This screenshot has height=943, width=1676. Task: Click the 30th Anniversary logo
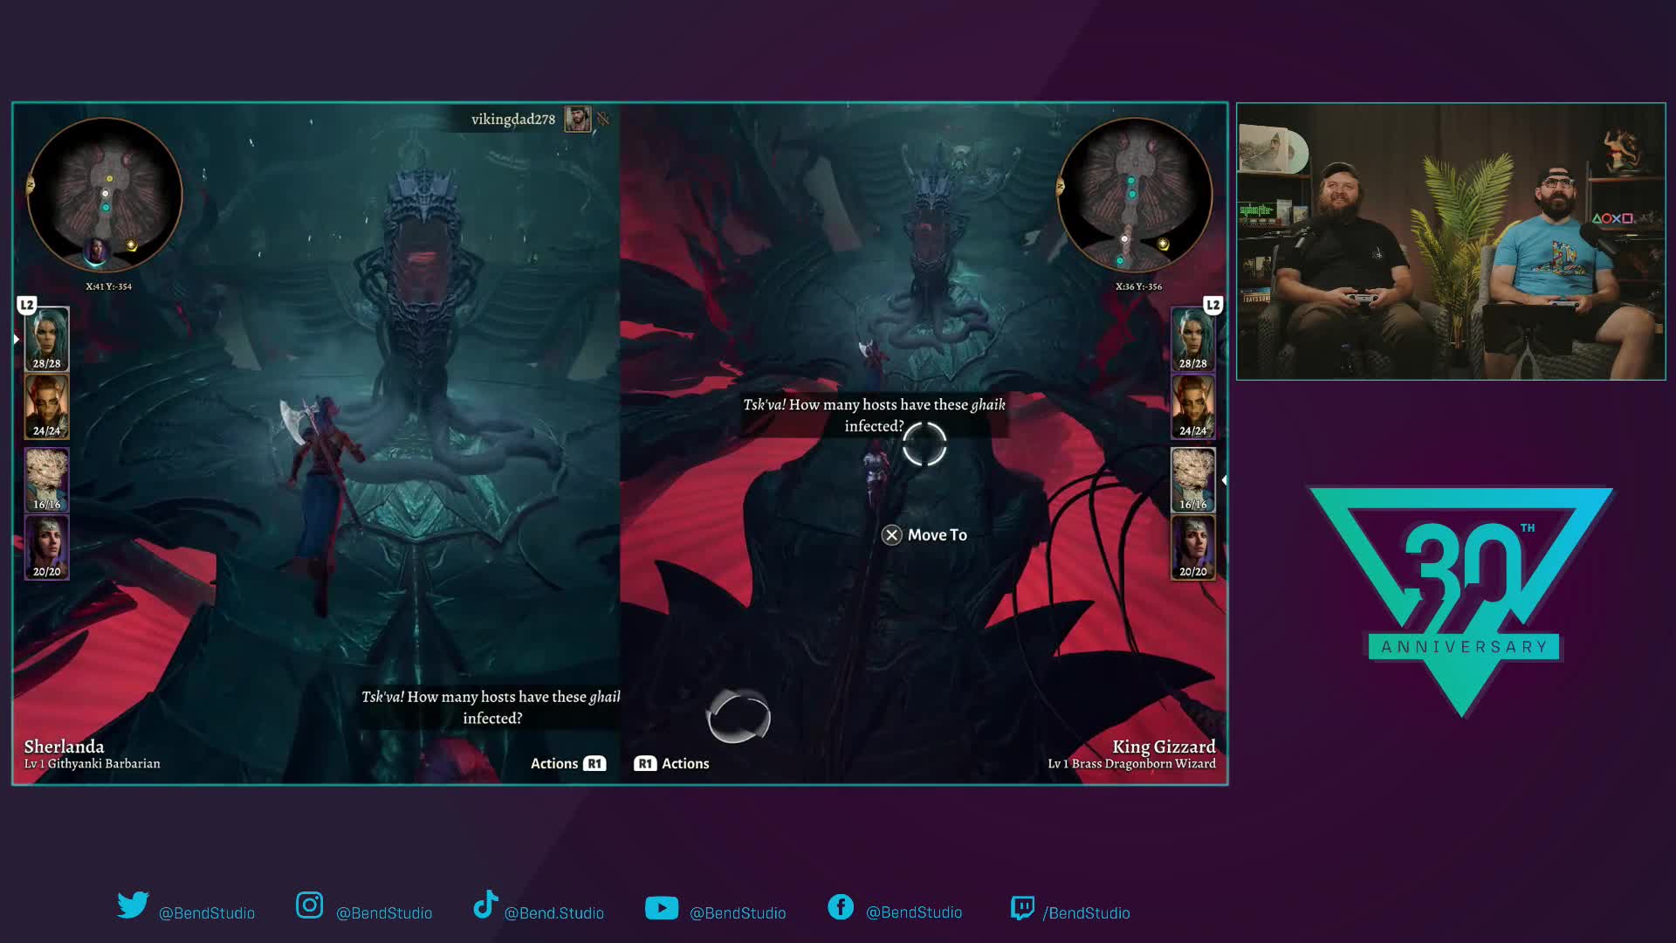tap(1460, 601)
